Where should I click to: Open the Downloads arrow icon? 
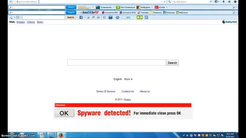coord(224,2)
